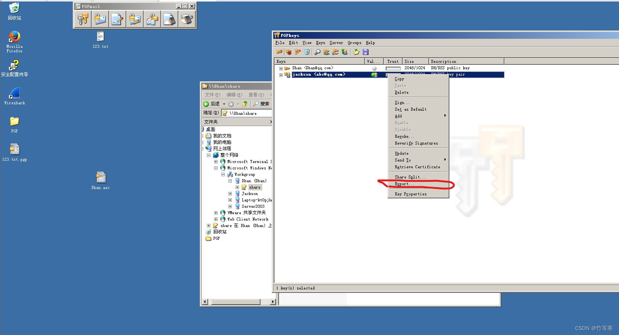Select the 回收站 recycle bin desktop icon

pyautogui.click(x=14, y=11)
